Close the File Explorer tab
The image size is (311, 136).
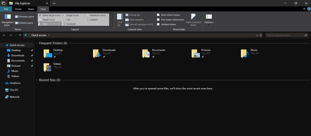(x=47, y=3)
